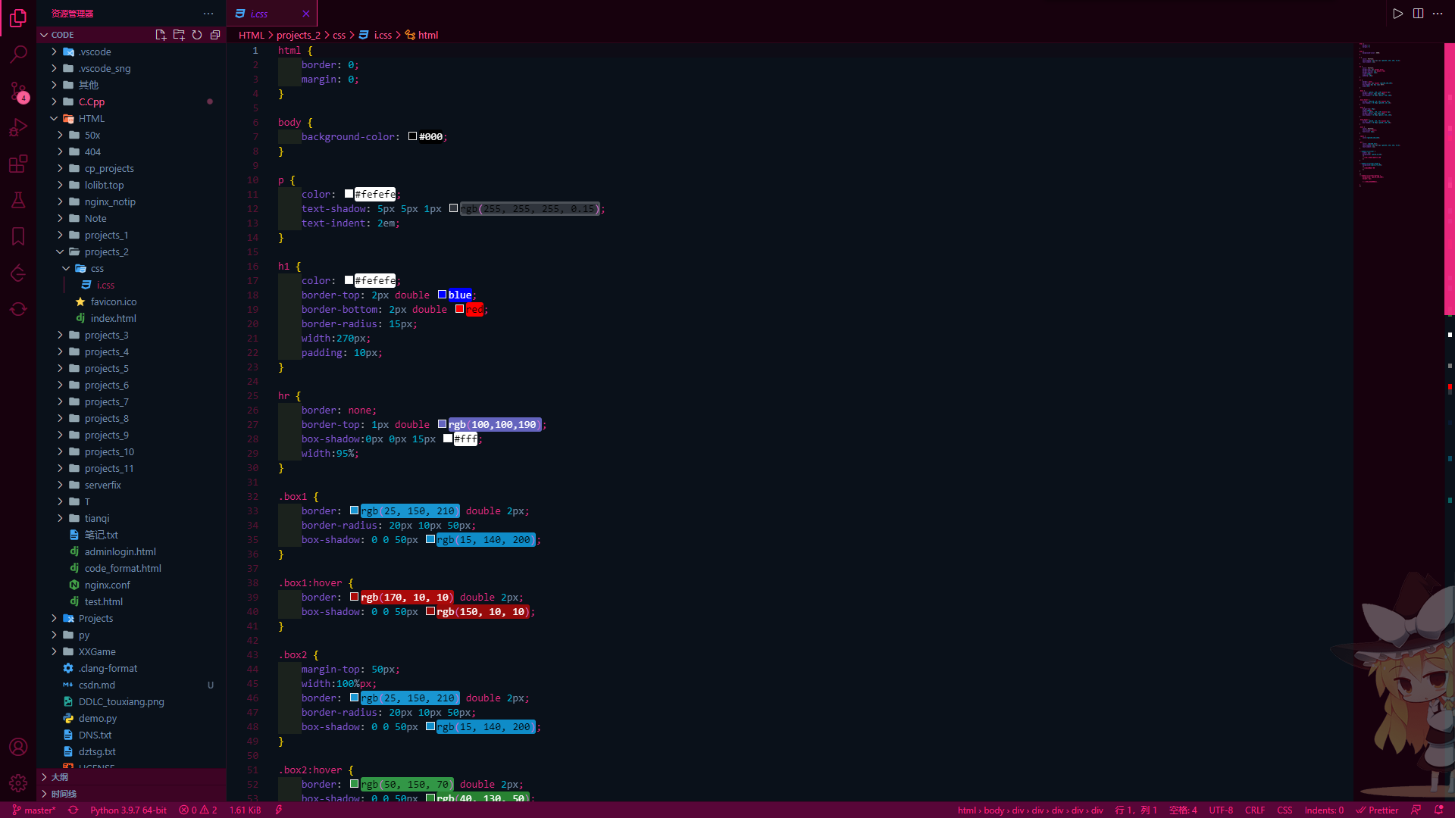Open the Testing view in the activity bar
1455x818 pixels.
click(x=18, y=200)
